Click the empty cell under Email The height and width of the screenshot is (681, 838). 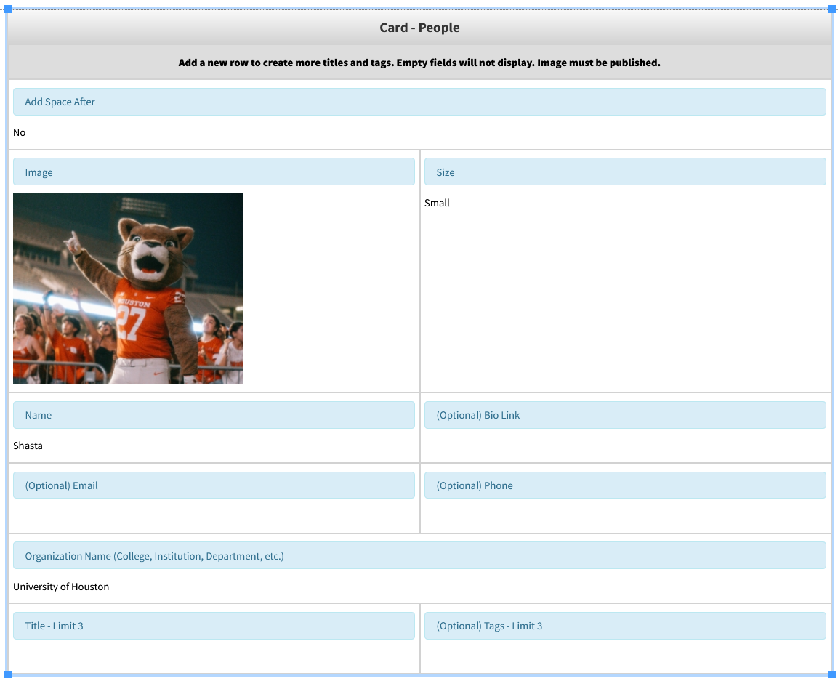pos(214,516)
